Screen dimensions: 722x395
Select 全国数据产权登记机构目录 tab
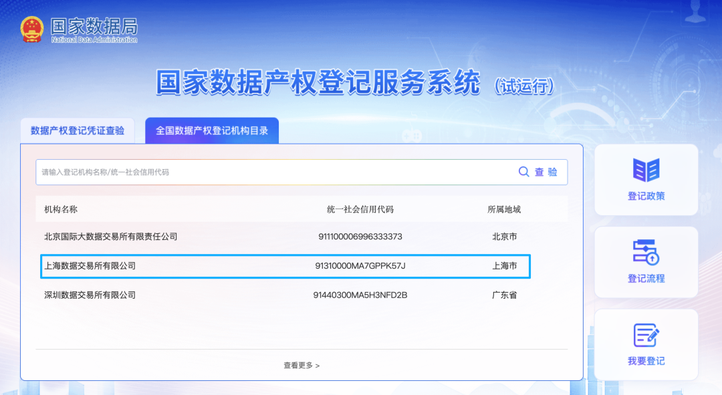click(x=212, y=131)
